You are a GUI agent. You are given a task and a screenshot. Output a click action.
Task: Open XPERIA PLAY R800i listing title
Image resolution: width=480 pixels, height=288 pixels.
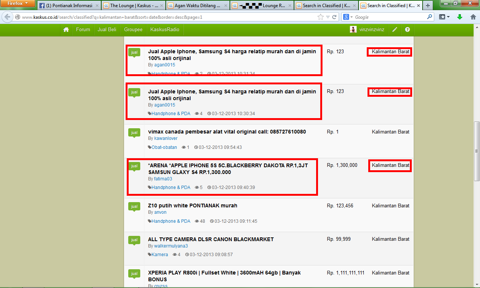pyautogui.click(x=224, y=276)
